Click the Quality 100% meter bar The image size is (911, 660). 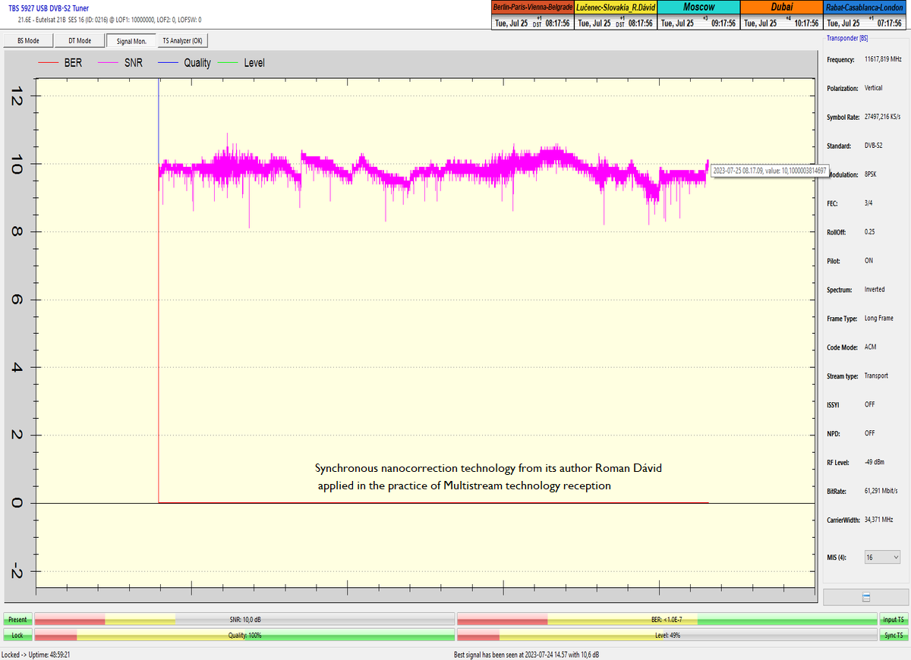[244, 635]
